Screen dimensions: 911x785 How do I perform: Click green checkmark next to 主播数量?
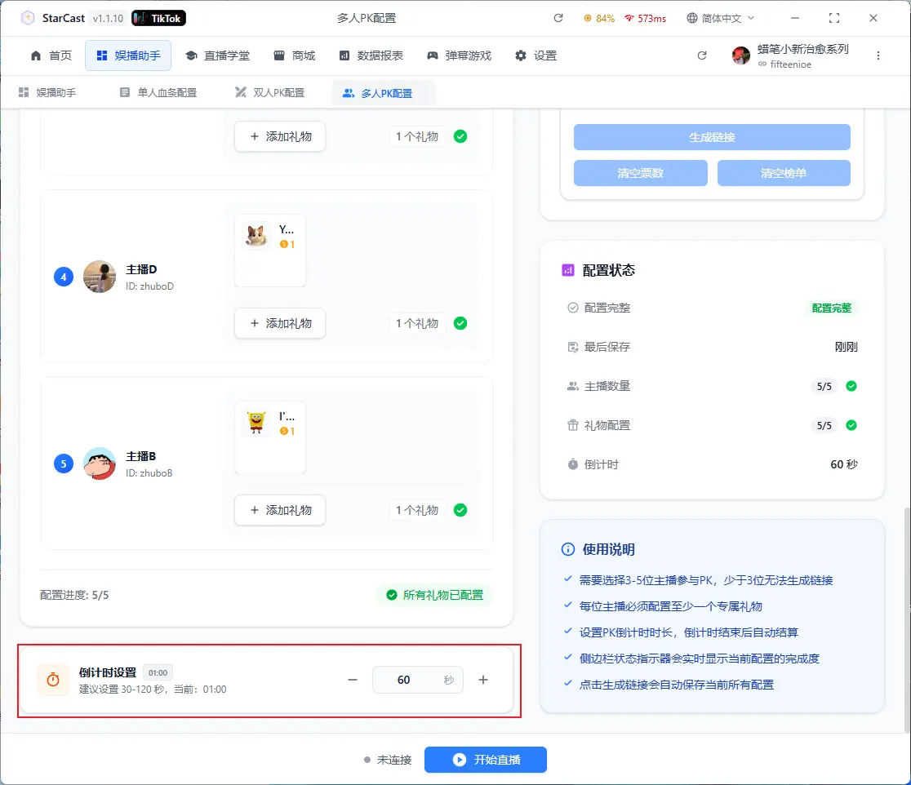pyautogui.click(x=851, y=386)
